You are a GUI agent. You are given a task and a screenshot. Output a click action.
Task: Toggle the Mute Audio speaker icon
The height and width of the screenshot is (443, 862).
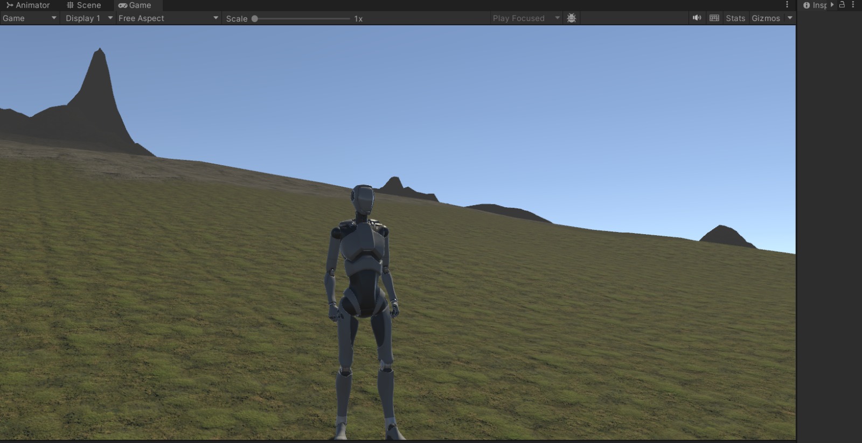coord(697,18)
